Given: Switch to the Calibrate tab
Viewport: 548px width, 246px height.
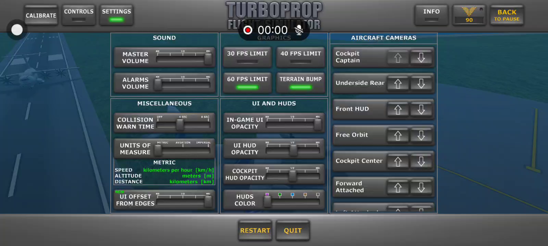Looking at the screenshot, I should (41, 15).
